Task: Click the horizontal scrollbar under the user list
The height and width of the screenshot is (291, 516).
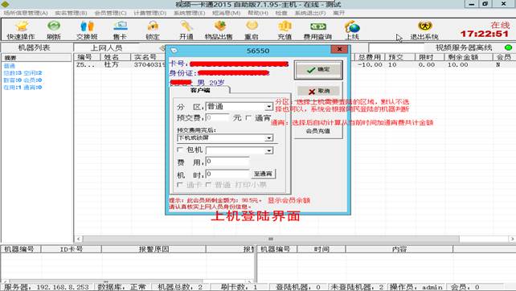Action: click(294, 239)
